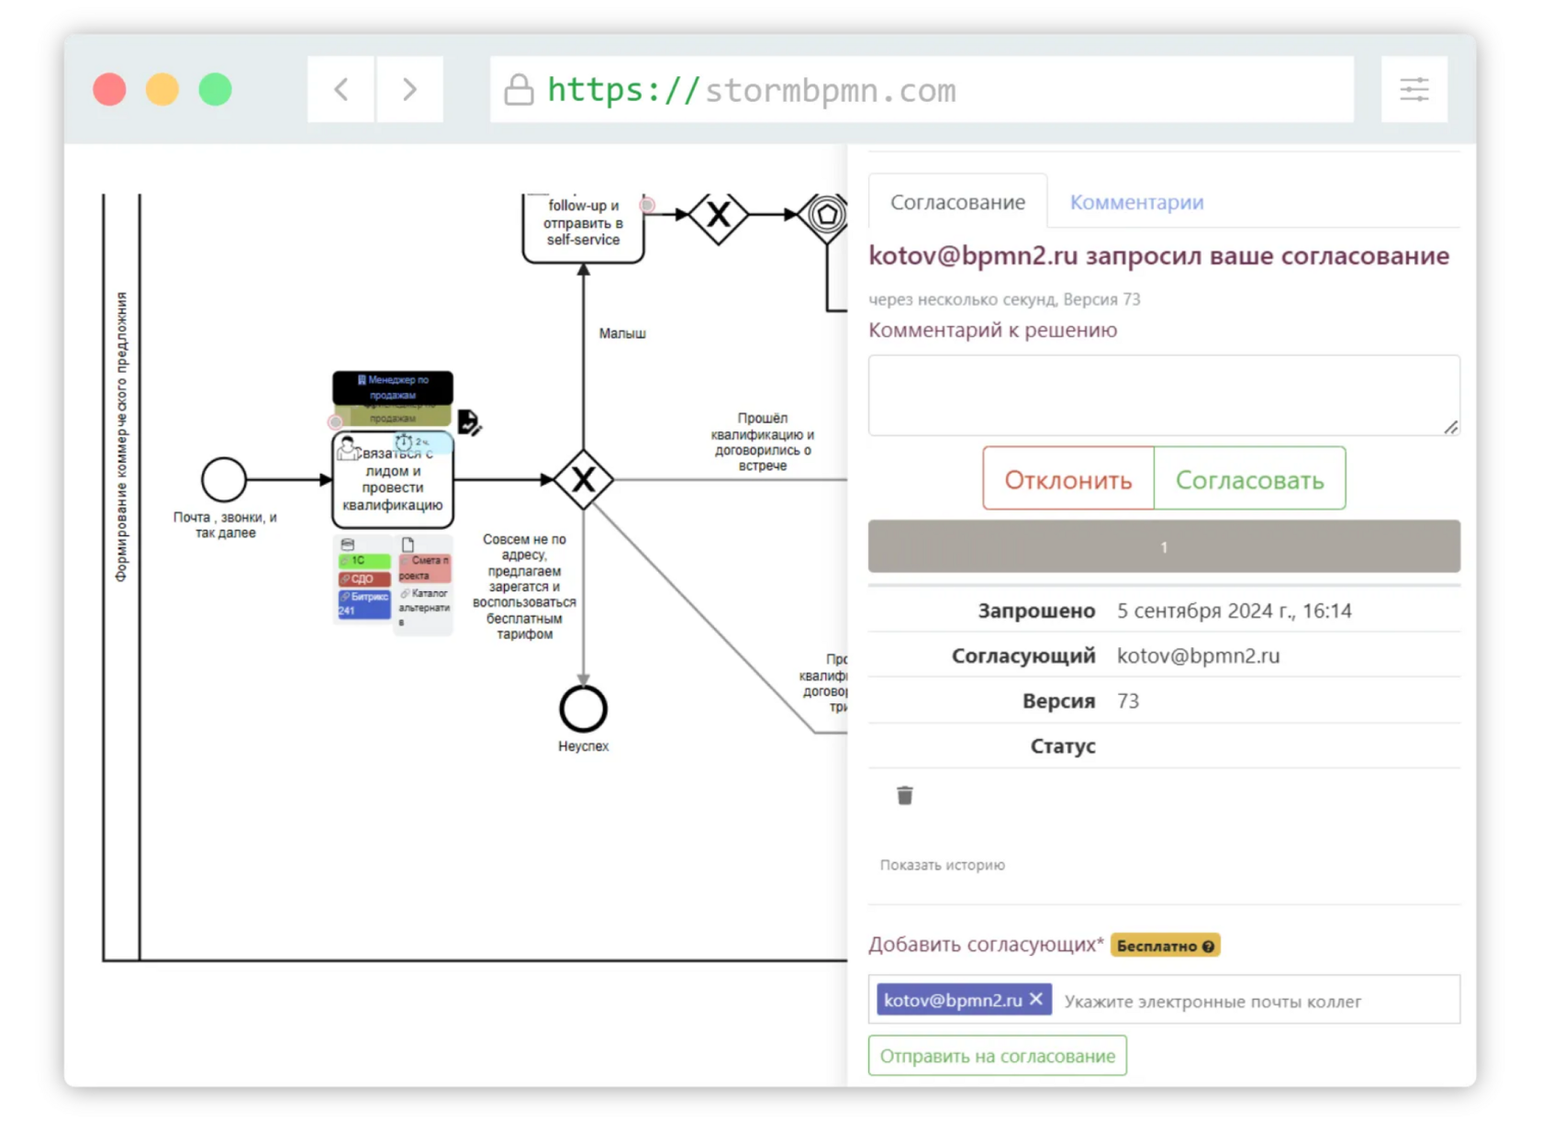Select the Неуспех end event circle
The width and height of the screenshot is (1542, 1121).
pyautogui.click(x=583, y=709)
